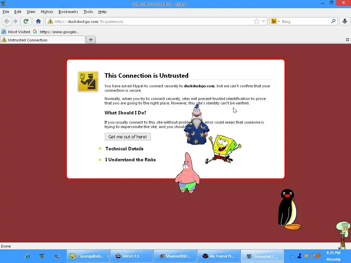
Task: Open Internet Explorer from the taskbar
Action: [28, 256]
